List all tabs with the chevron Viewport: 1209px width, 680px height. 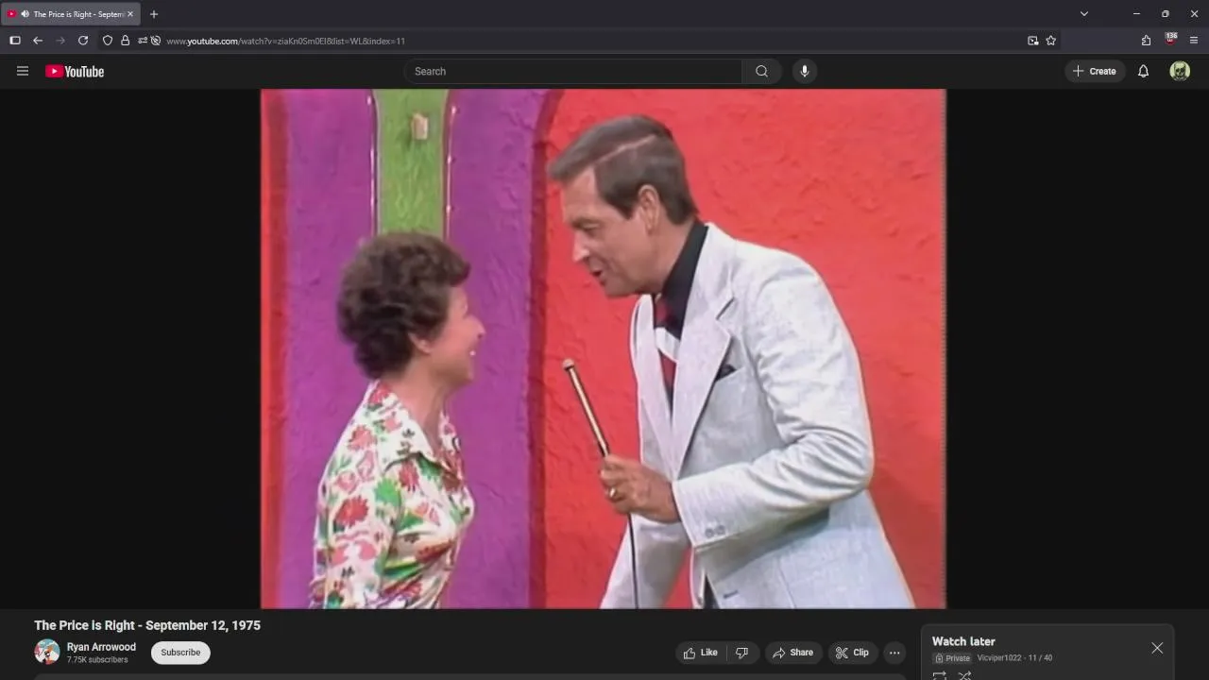tap(1084, 14)
